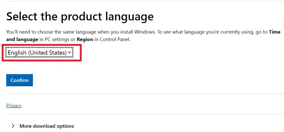
Task: Click the chevron beside More download options
Action: tap(13, 126)
